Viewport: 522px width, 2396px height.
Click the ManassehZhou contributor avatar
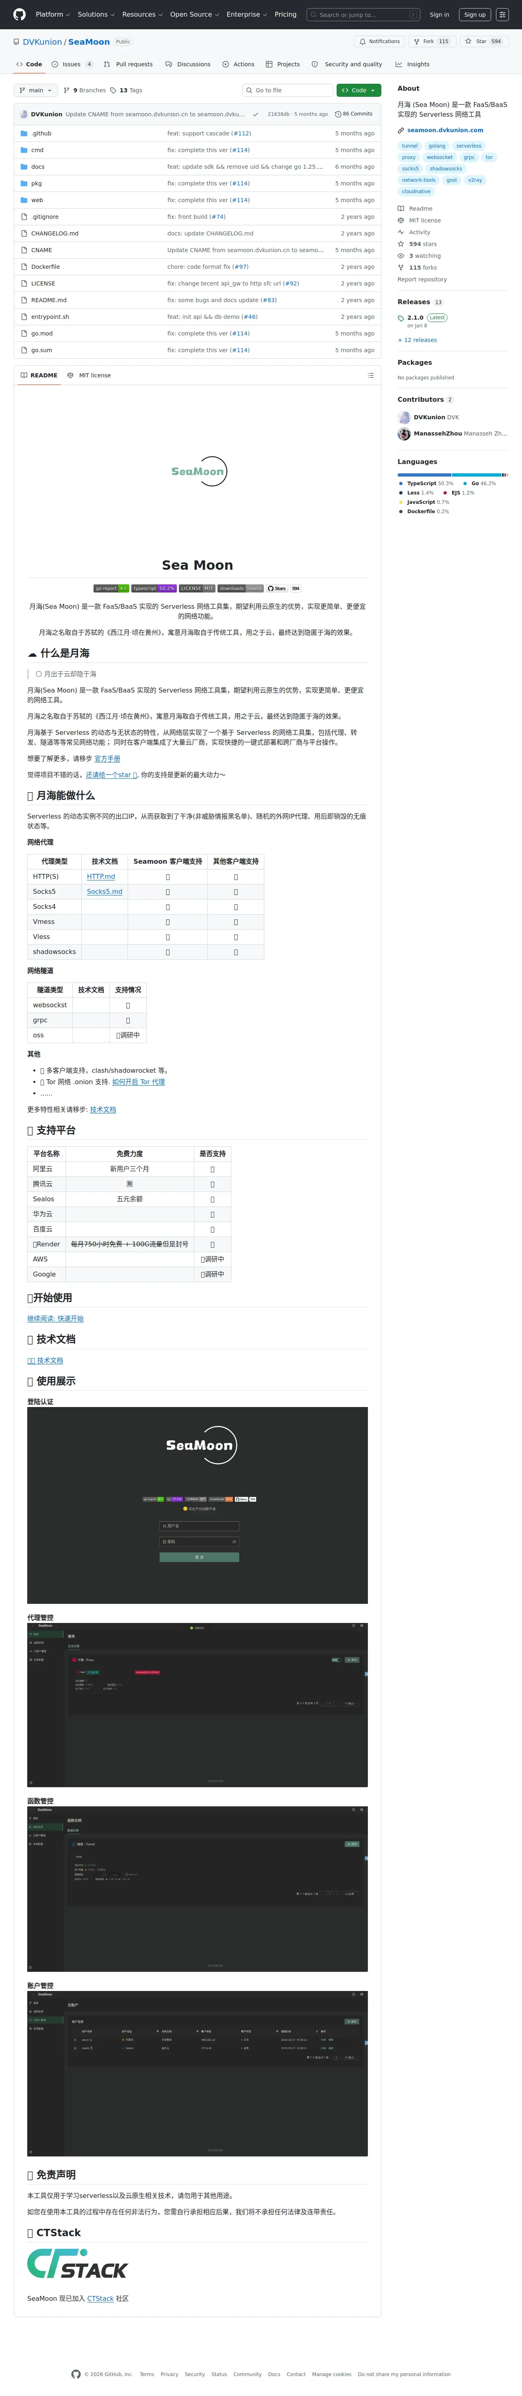tap(404, 434)
